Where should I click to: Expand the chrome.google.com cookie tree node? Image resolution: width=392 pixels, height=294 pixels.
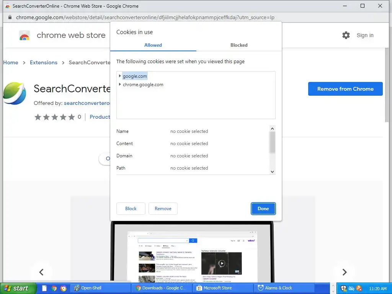coord(120,85)
